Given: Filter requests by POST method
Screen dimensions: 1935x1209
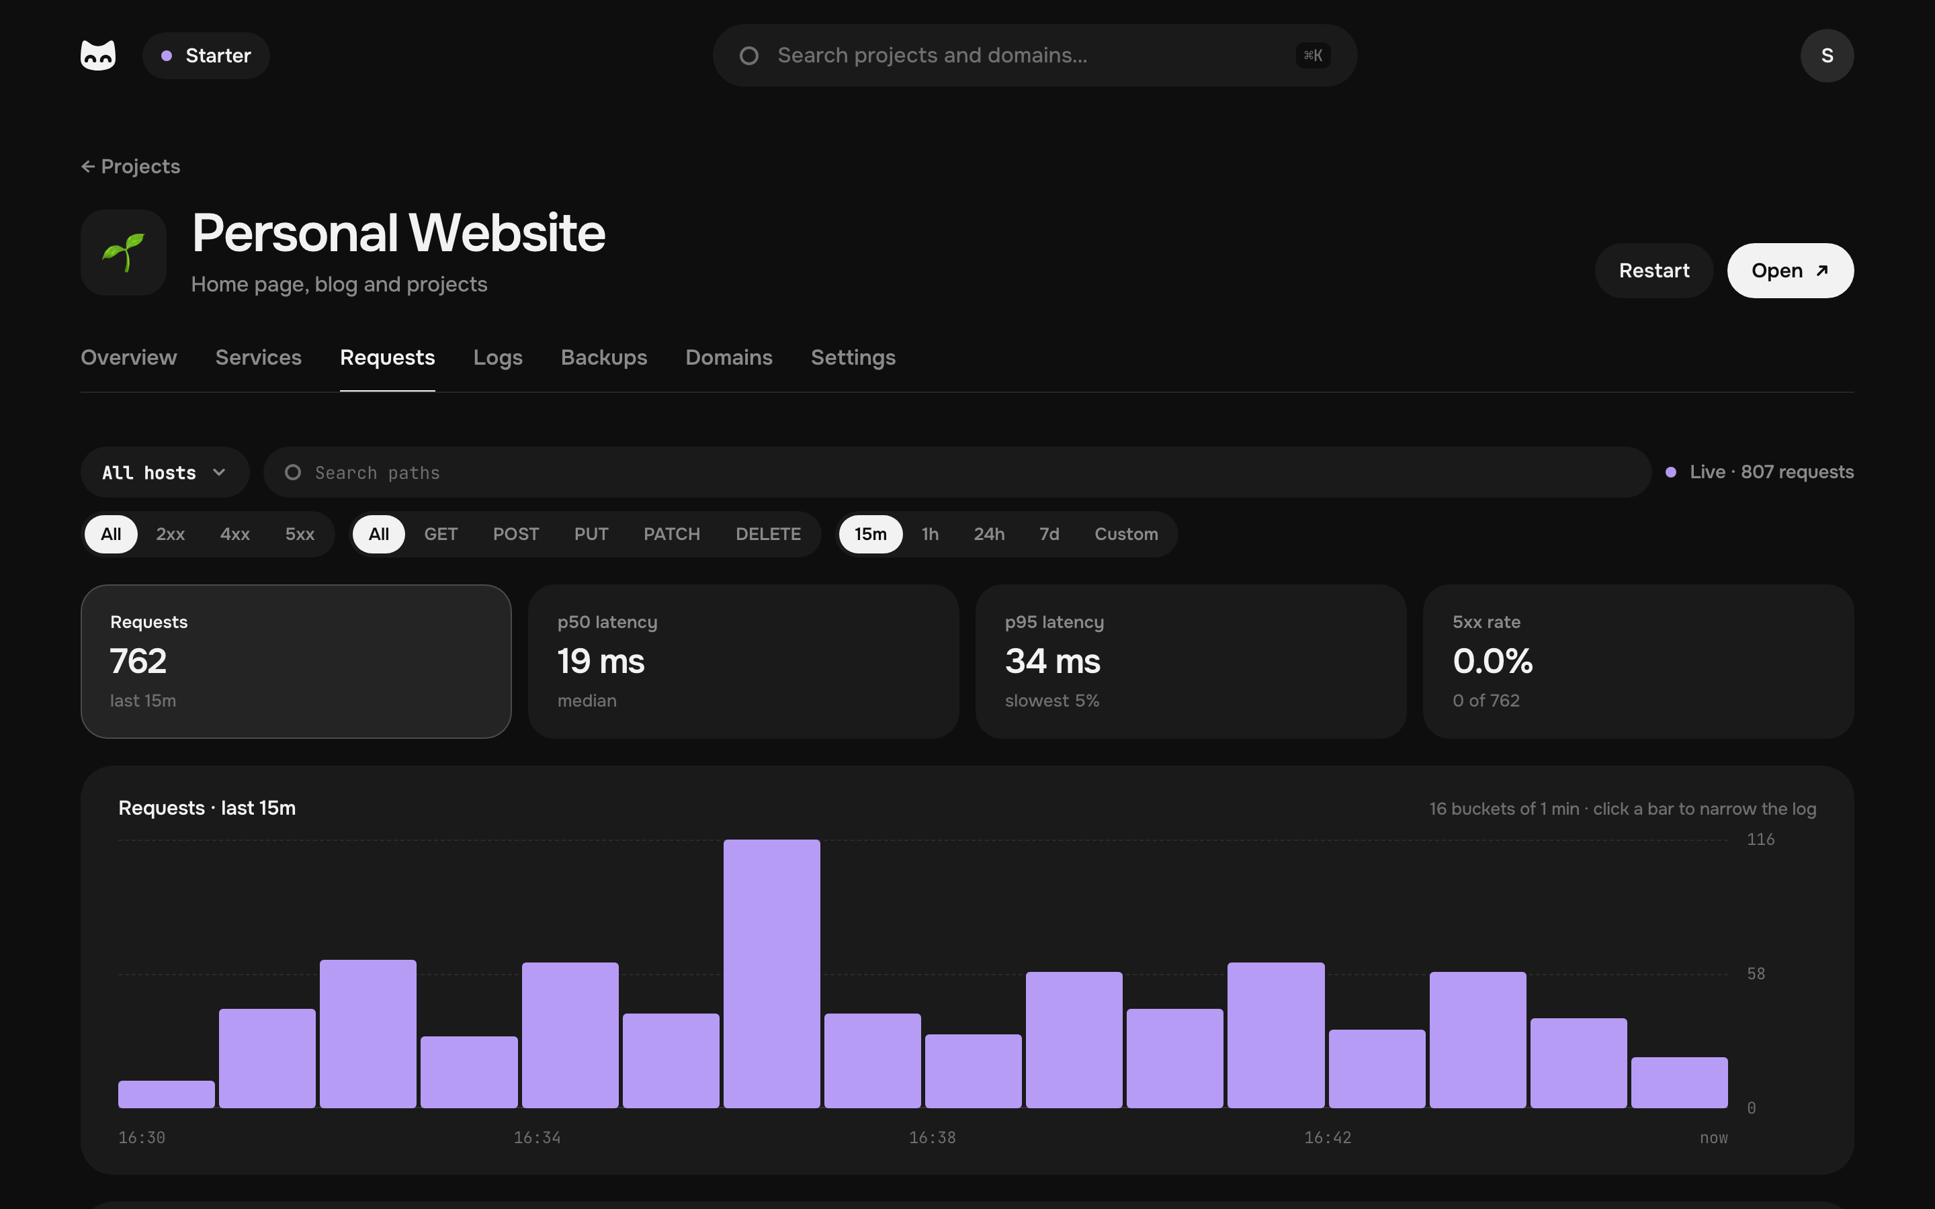Looking at the screenshot, I should 516,534.
